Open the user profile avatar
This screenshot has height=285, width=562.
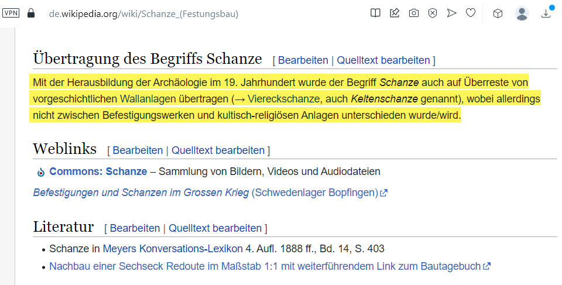pos(522,13)
